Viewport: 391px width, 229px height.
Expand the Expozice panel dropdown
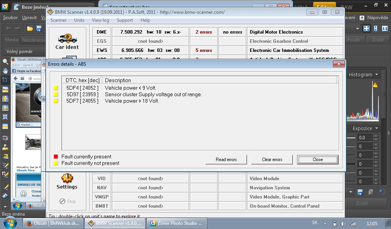click(376, 129)
